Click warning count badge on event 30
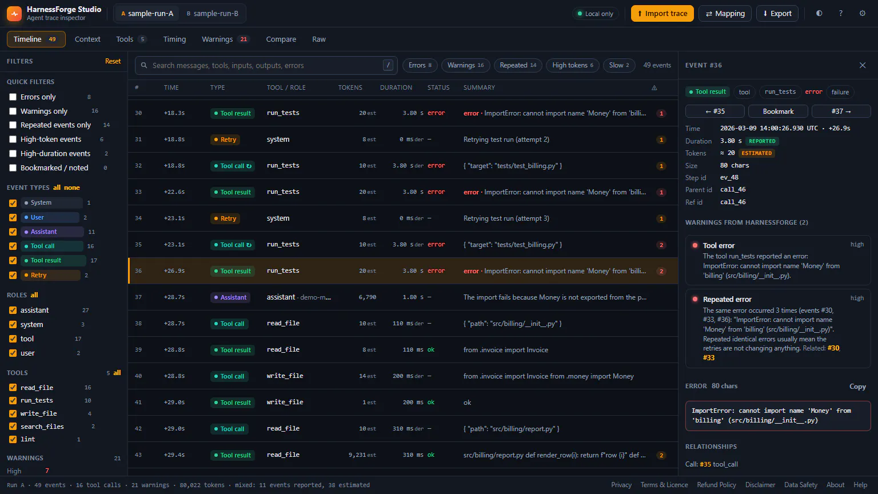 coord(661,113)
